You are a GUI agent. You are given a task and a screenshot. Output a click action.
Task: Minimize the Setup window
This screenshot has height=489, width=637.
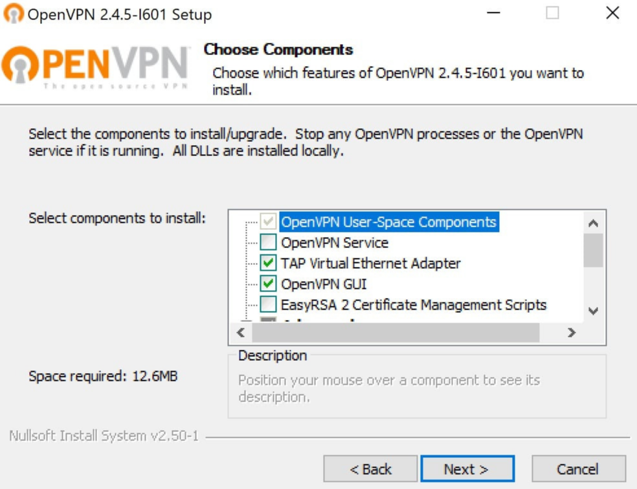tap(493, 13)
